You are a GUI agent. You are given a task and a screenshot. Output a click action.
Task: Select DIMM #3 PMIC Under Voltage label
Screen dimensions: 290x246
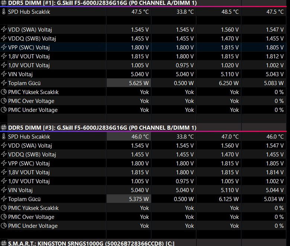tap(33, 226)
